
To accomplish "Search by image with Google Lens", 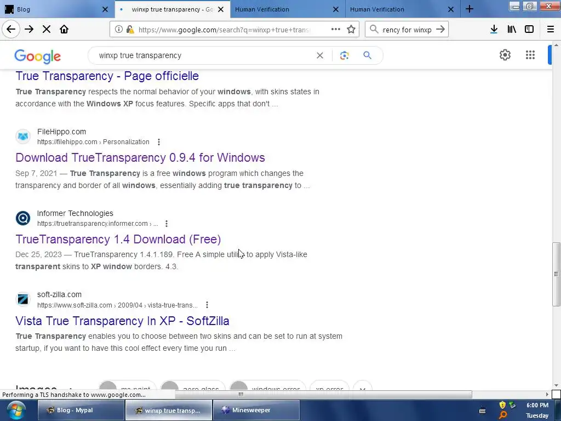I will pos(344,55).
